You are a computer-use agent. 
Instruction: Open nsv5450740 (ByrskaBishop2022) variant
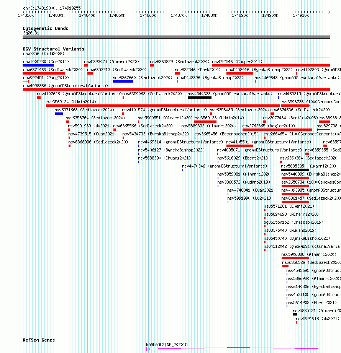[297, 238]
